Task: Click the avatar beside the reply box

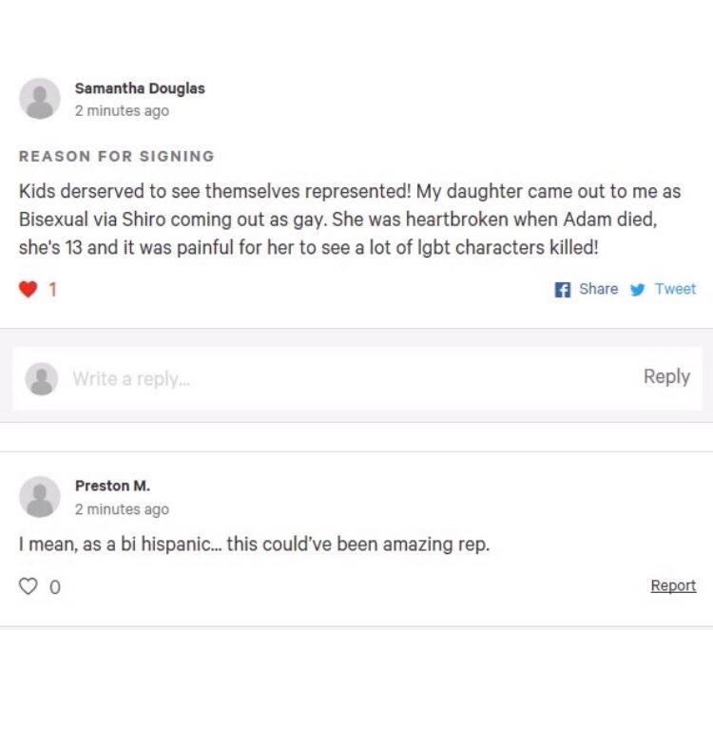Action: tap(42, 378)
